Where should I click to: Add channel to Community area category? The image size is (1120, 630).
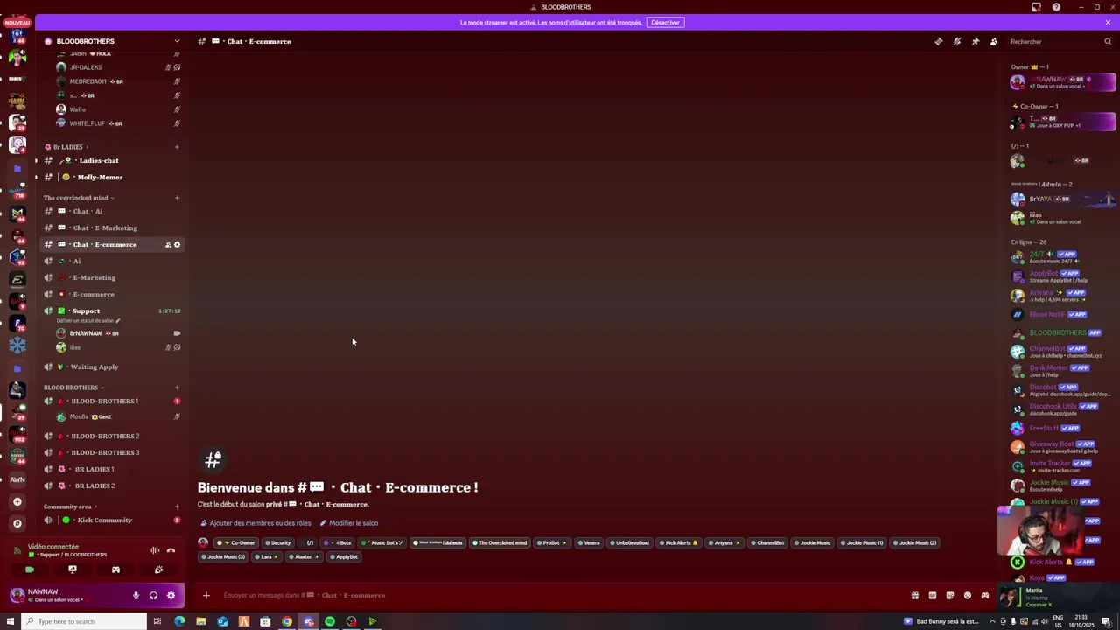(x=177, y=507)
